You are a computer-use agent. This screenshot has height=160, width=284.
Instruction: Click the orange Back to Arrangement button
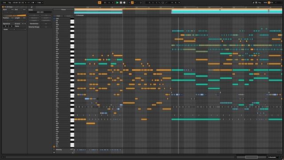pyautogui.click(x=99, y=3)
